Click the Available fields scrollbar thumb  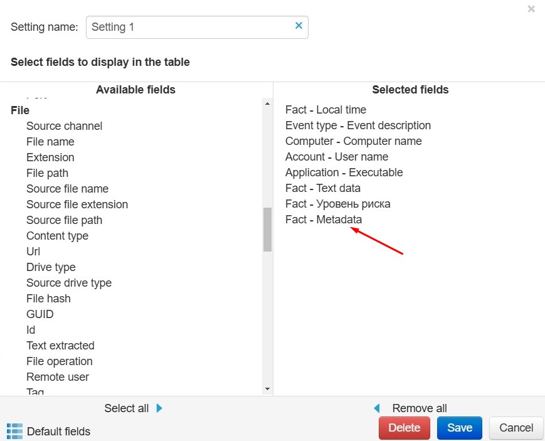[x=267, y=229]
